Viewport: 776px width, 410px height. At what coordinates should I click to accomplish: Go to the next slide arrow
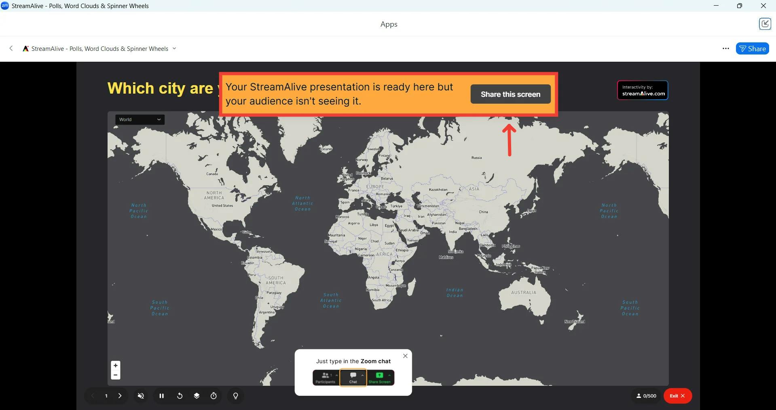tap(120, 396)
